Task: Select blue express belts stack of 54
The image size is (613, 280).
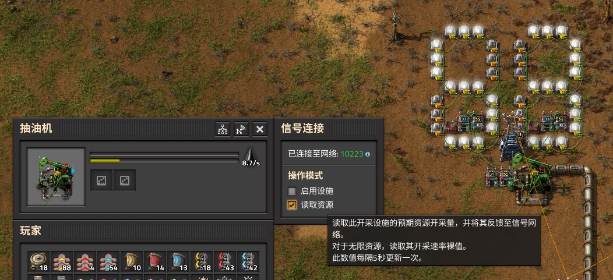Action: (x=108, y=261)
